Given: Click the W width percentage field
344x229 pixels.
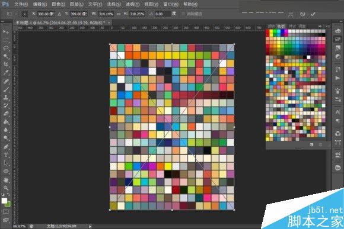Looking at the screenshot, I should [106, 14].
